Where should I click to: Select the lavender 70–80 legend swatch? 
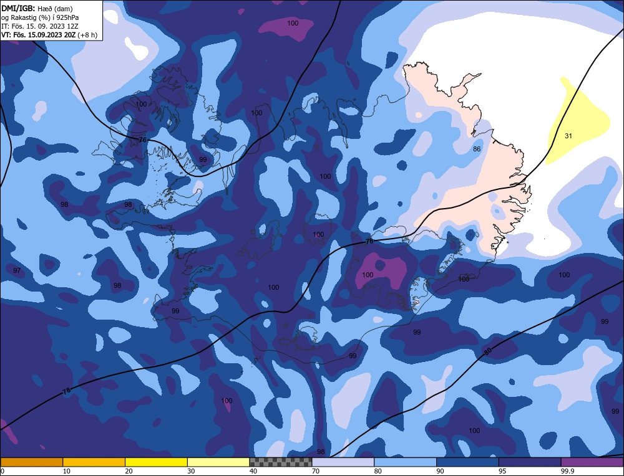pos(343,462)
